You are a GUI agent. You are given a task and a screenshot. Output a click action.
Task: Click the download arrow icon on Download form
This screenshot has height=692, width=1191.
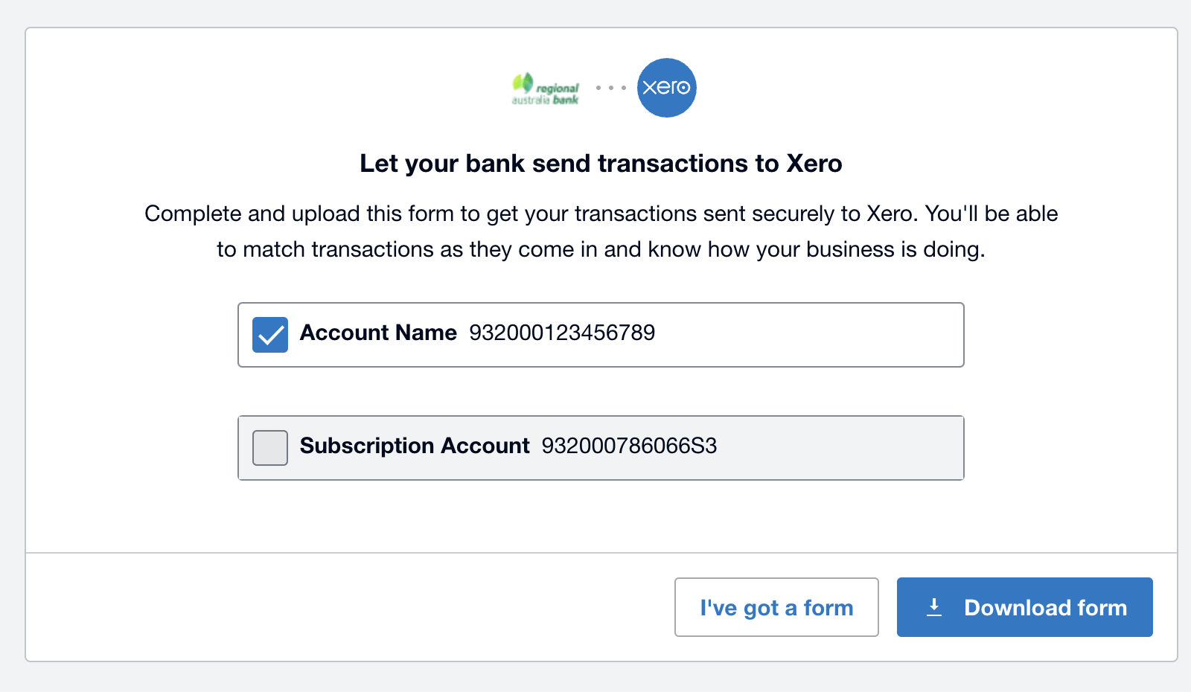pyautogui.click(x=935, y=606)
